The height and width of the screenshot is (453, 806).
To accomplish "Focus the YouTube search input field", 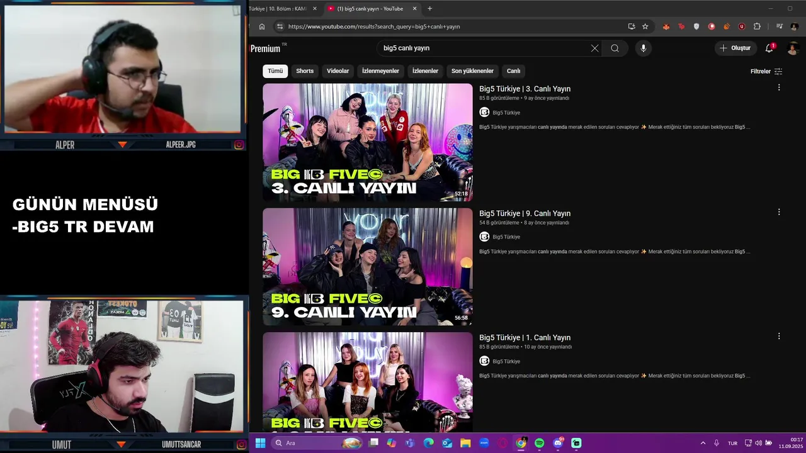I will 485,48.
